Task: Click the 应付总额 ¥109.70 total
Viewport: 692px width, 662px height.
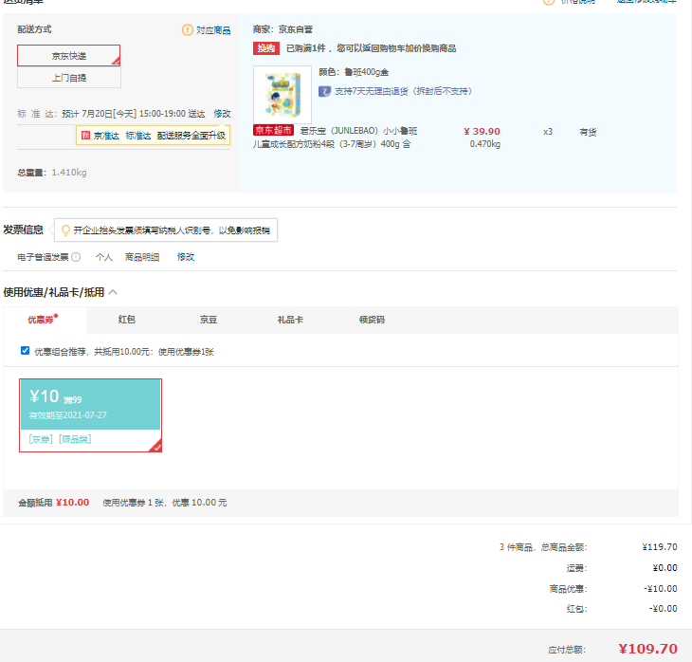Action: pos(647,649)
